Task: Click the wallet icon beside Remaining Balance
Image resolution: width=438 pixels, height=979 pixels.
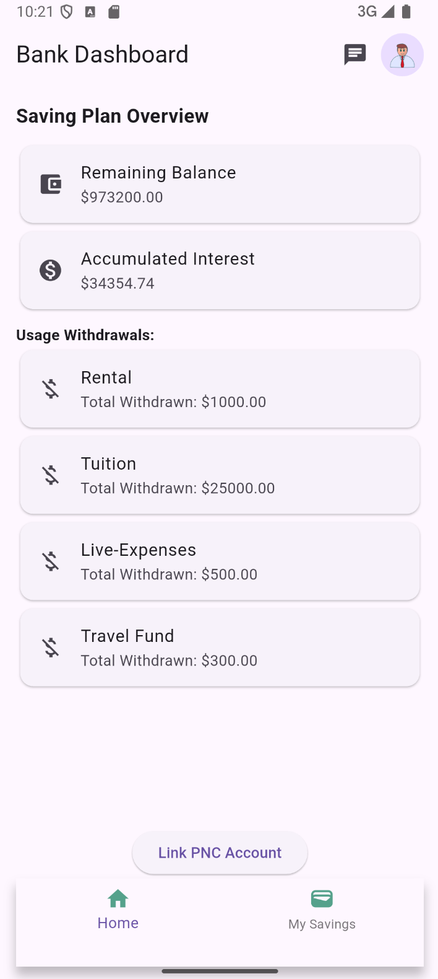Action: point(50,184)
